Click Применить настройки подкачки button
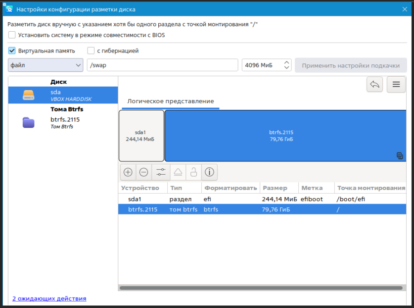Screen dimensions: 414x308 351,65
